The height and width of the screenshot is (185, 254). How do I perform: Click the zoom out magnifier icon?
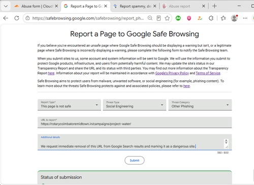pyautogui.click(x=150, y=18)
